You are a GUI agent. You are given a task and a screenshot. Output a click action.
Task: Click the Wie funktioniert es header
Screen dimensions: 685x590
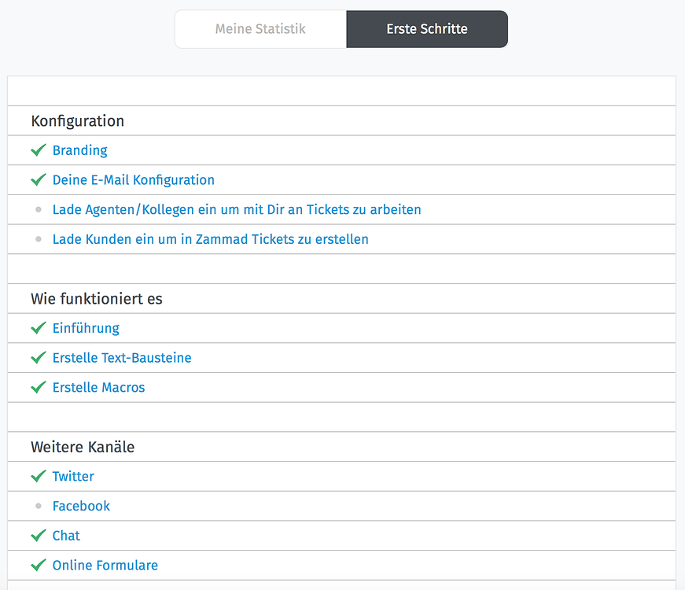click(x=96, y=298)
